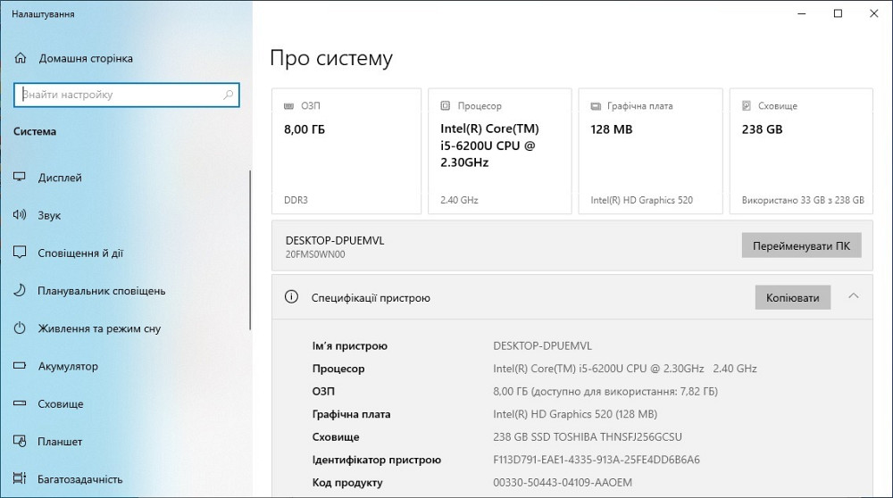Click the DESKTOP-DPUEMVL name in the rename bar
Screen dimensions: 893x498
[335, 240]
